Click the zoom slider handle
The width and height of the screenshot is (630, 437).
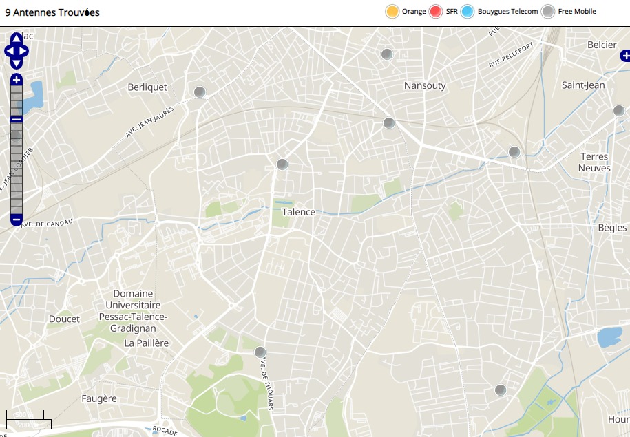pos(17,120)
